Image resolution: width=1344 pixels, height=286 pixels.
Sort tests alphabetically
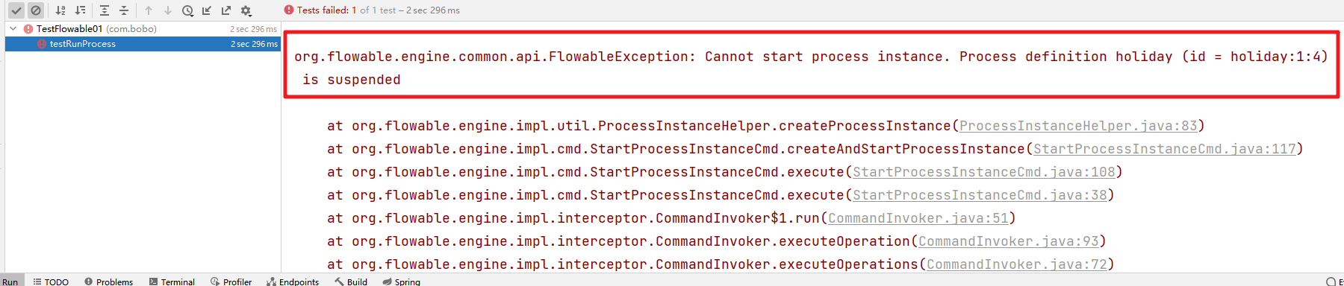60,10
